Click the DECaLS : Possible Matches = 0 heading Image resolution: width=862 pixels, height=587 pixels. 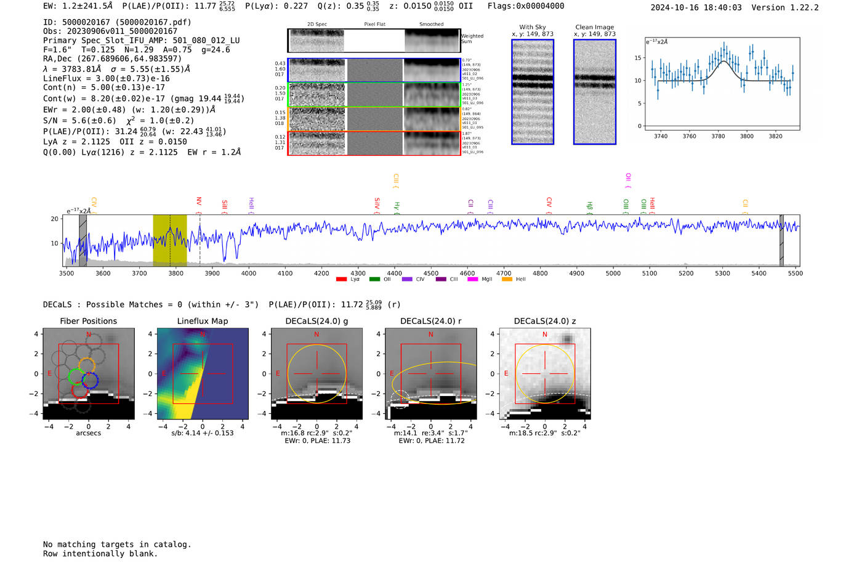point(151,304)
